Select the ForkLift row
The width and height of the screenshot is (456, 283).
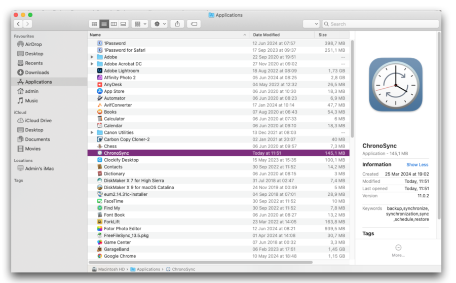click(x=218, y=222)
